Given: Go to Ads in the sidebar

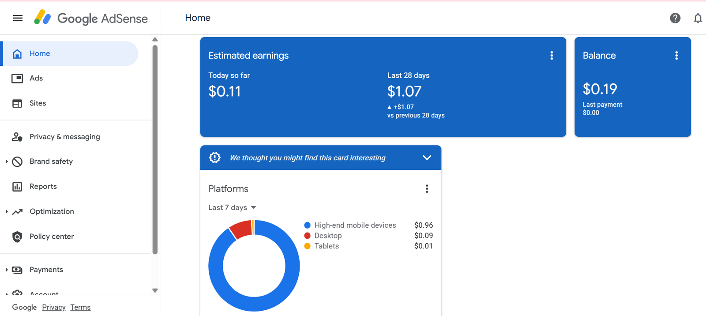Looking at the screenshot, I should pos(36,78).
